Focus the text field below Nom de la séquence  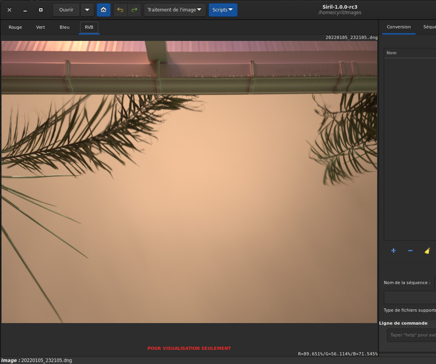410,297
